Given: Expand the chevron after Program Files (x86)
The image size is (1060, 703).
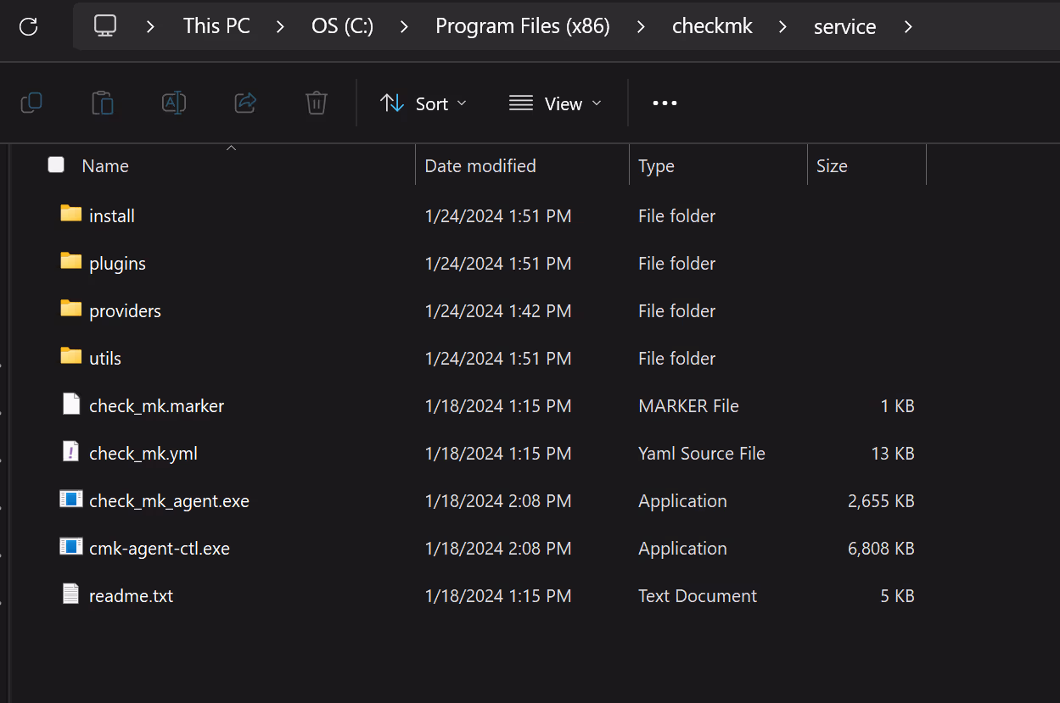Looking at the screenshot, I should [641, 26].
